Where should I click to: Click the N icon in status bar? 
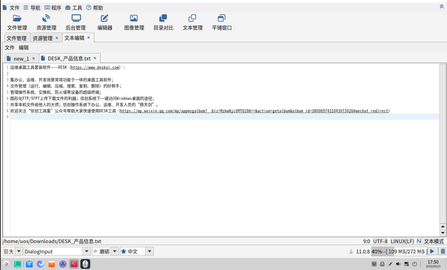pos(419,241)
